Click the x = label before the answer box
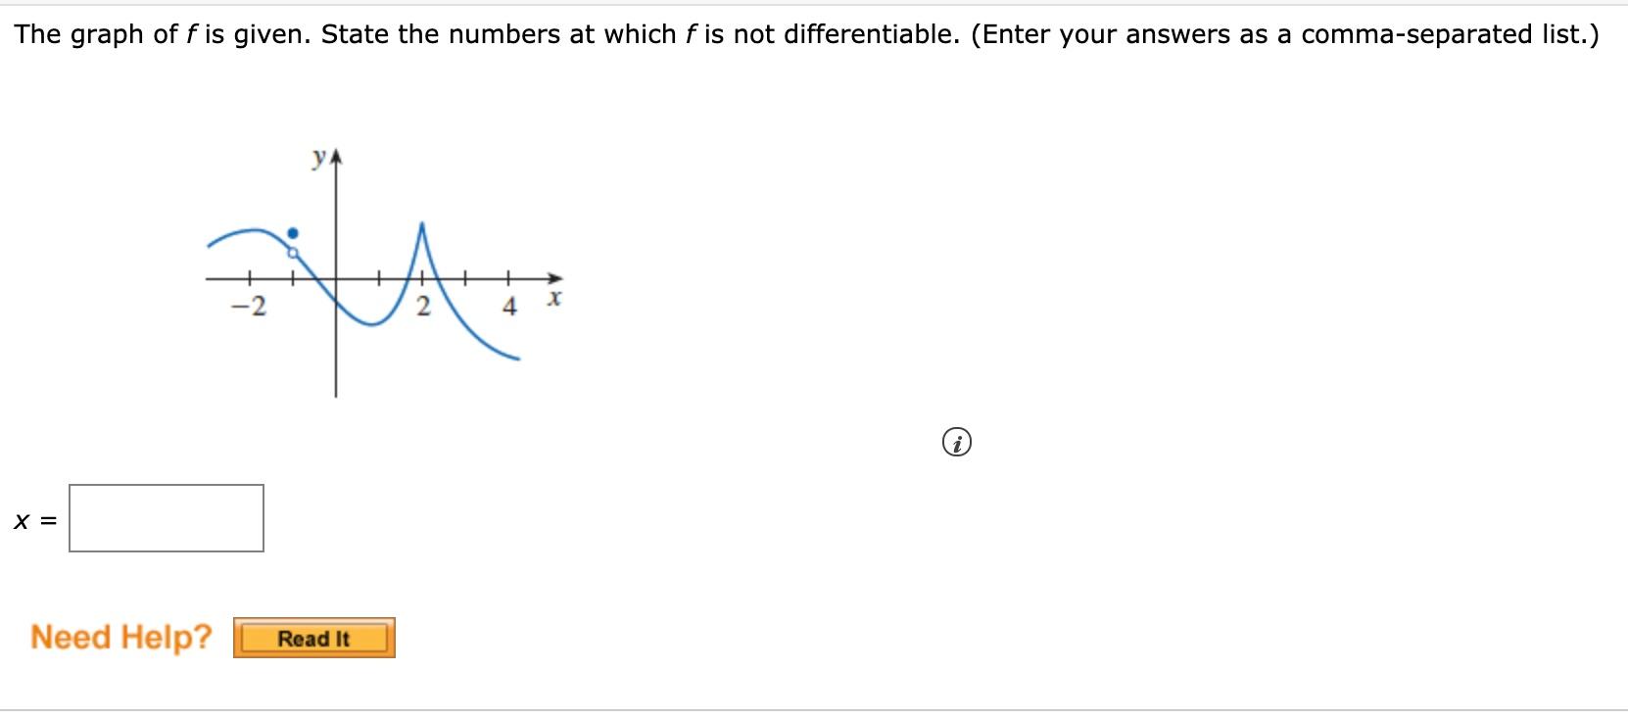The image size is (1628, 717). [x=35, y=520]
